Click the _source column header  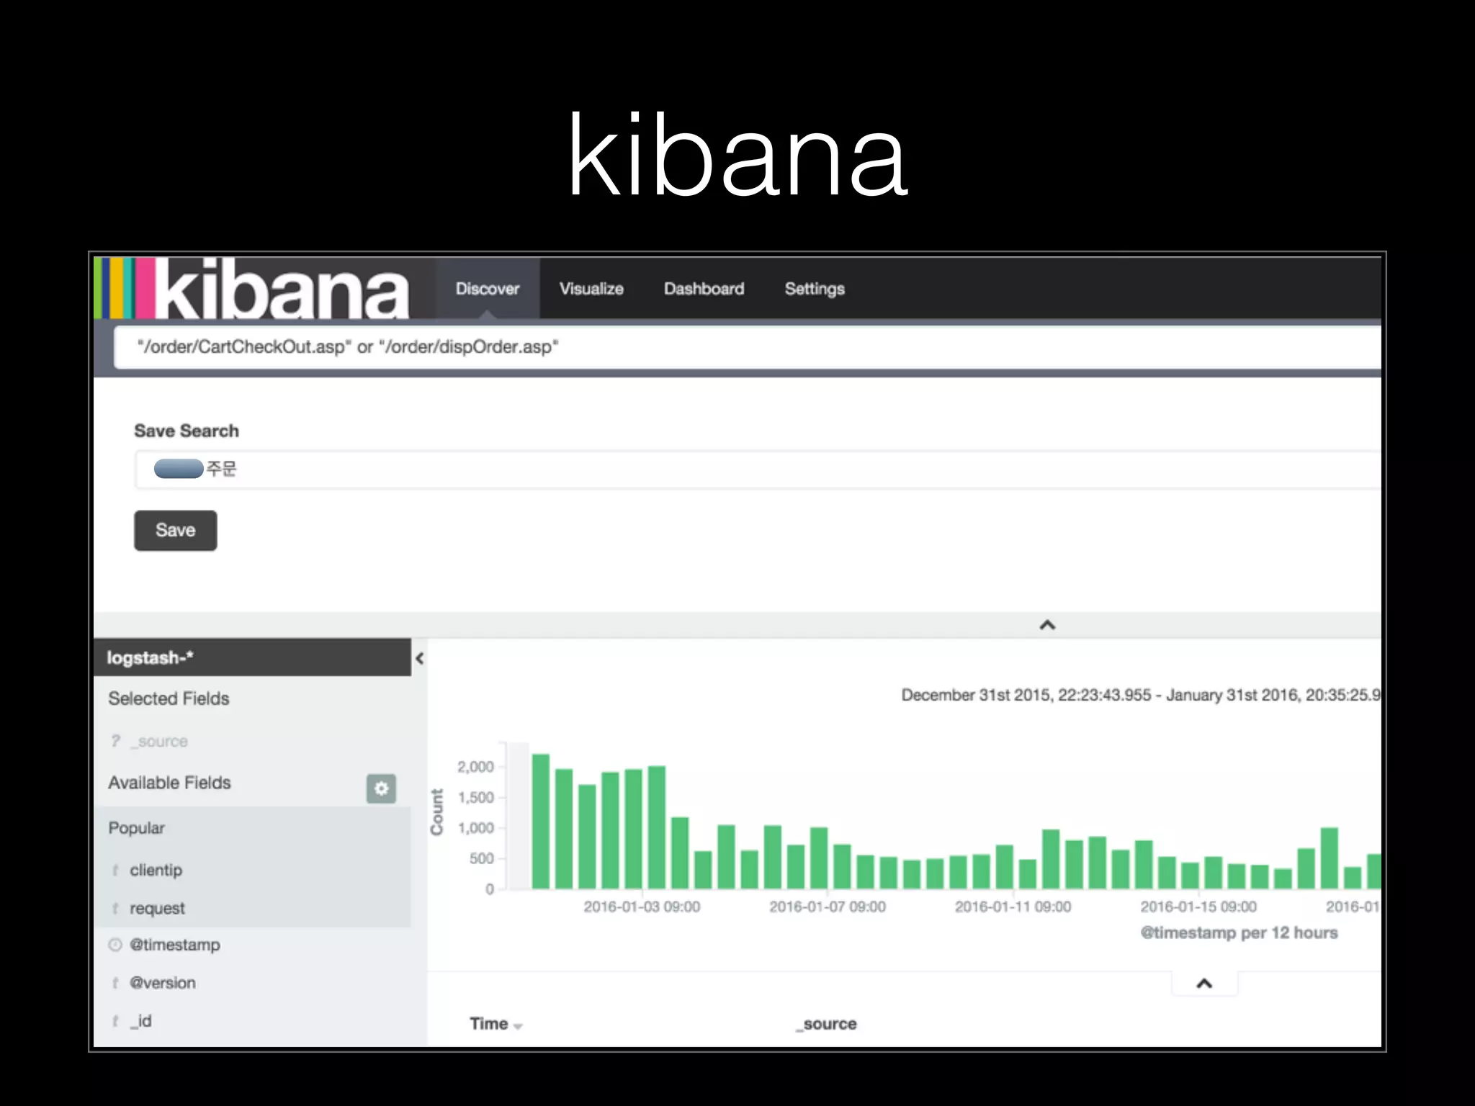[827, 1024]
